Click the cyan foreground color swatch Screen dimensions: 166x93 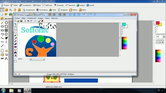[x=124, y=25]
